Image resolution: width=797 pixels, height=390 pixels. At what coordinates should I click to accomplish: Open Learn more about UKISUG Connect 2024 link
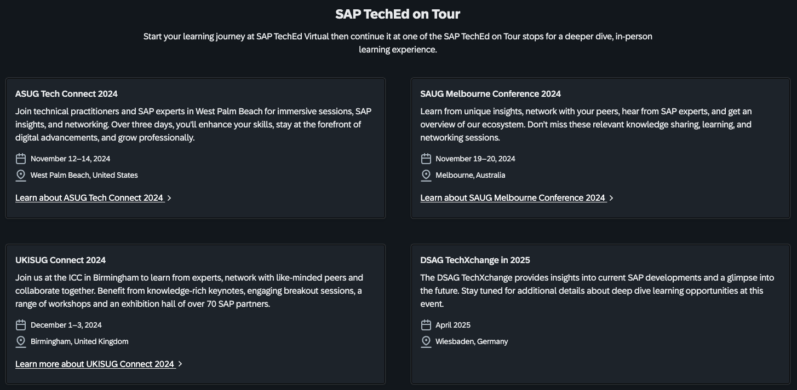(x=95, y=364)
